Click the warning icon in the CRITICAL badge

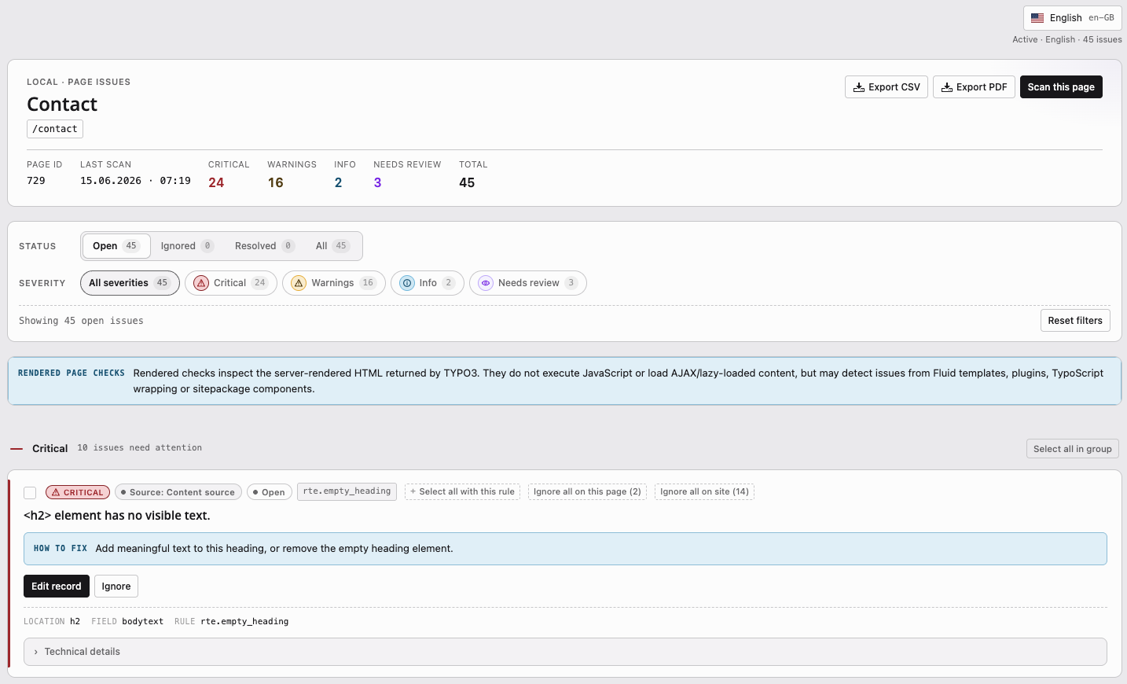pyautogui.click(x=56, y=492)
